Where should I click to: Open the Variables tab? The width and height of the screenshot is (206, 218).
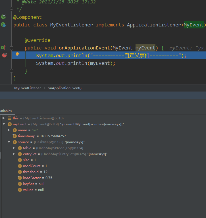point(6,111)
